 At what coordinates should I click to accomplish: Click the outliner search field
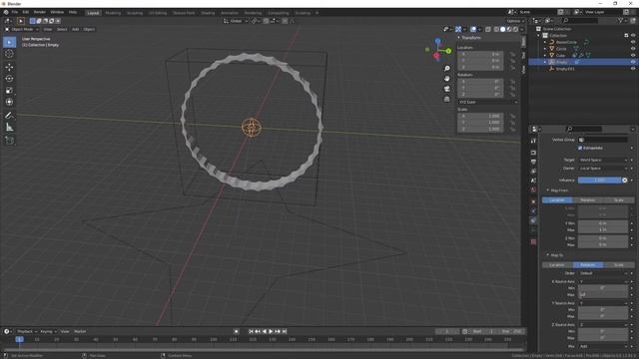tap(580, 20)
